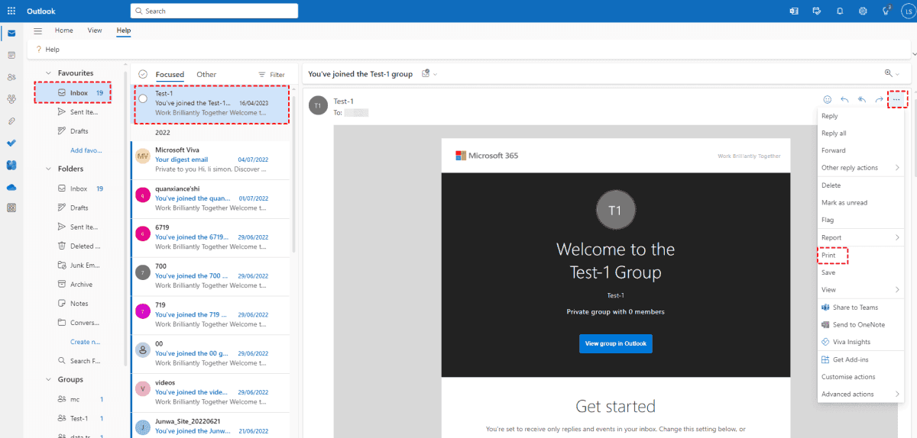
Task: Open People contacts in the left rail
Action: [x=11, y=77]
